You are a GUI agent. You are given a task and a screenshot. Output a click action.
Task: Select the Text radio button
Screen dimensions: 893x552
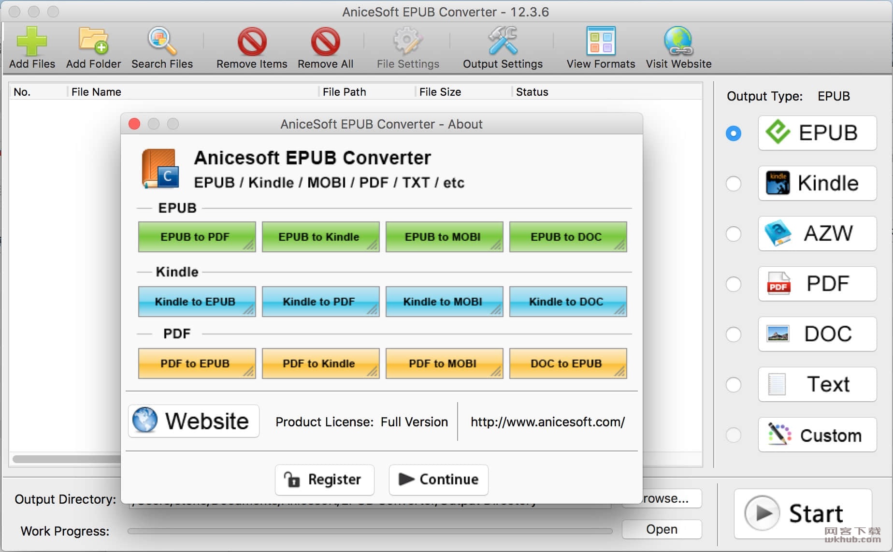[x=734, y=385]
